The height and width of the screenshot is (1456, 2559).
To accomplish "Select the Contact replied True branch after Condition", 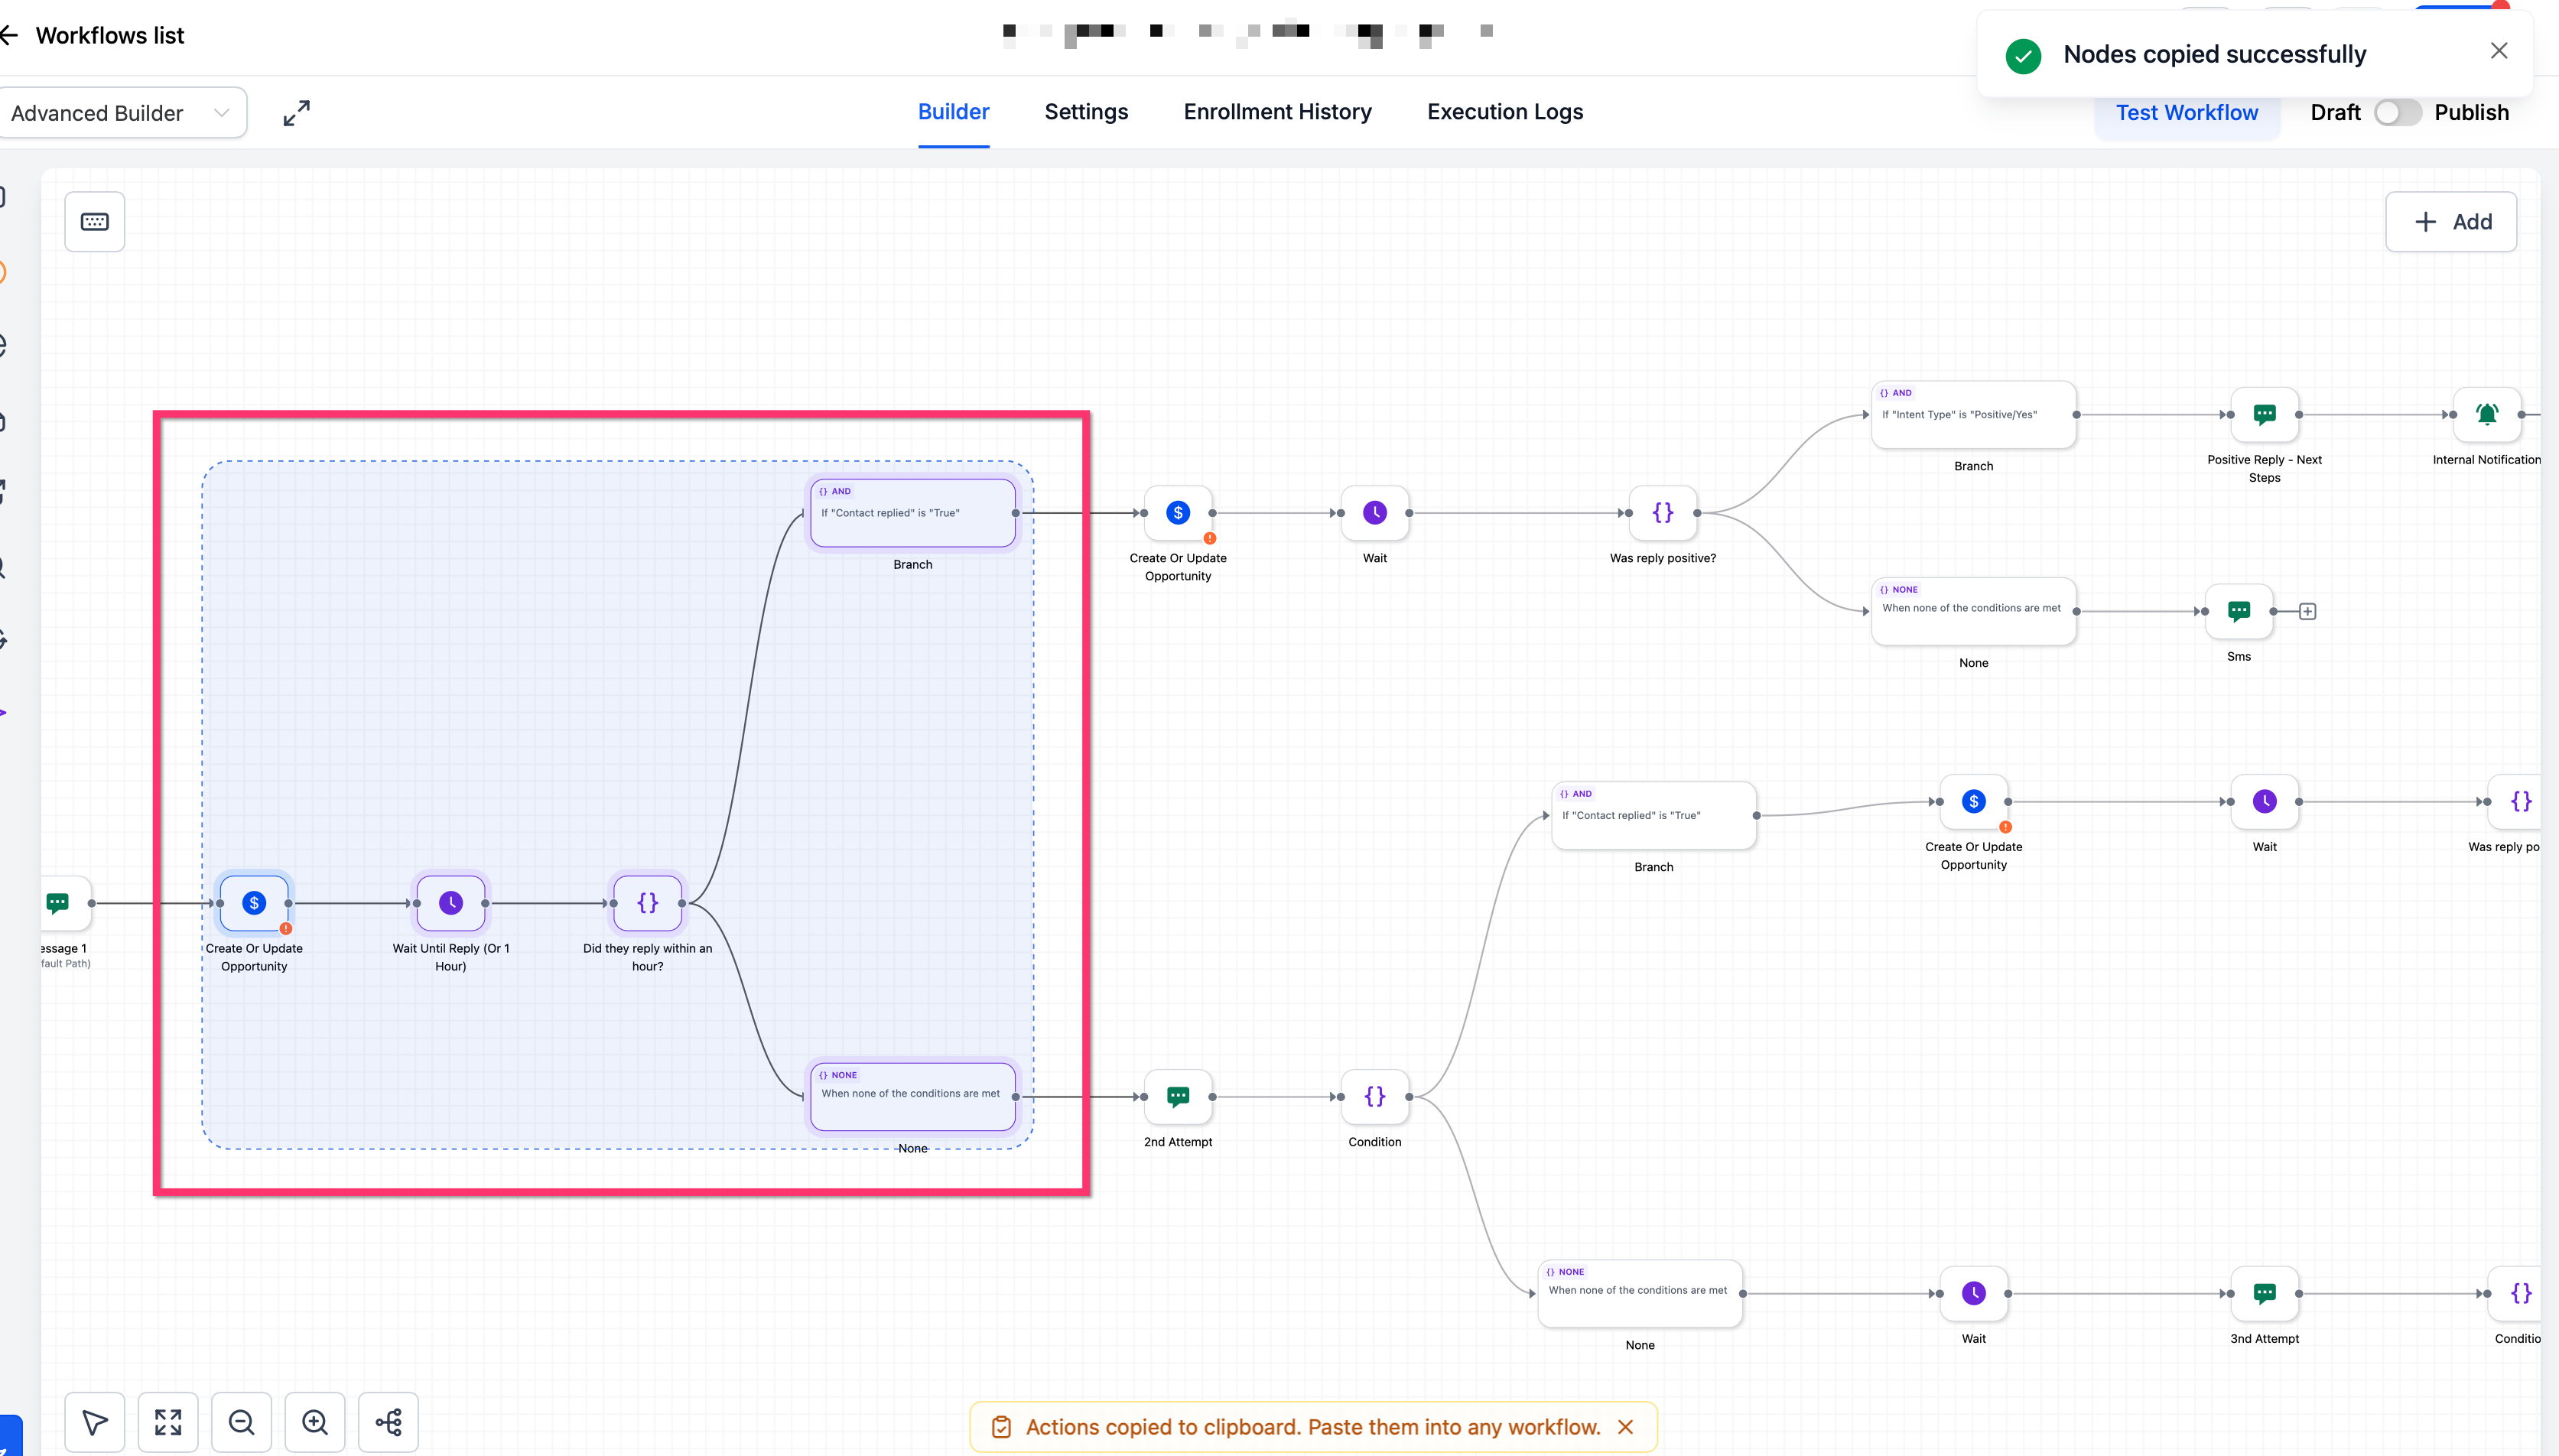I will 1653,816.
